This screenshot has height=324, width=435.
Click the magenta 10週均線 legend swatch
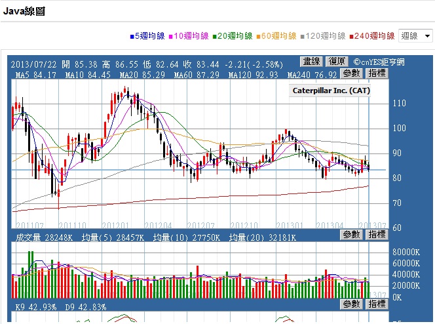(x=170, y=36)
